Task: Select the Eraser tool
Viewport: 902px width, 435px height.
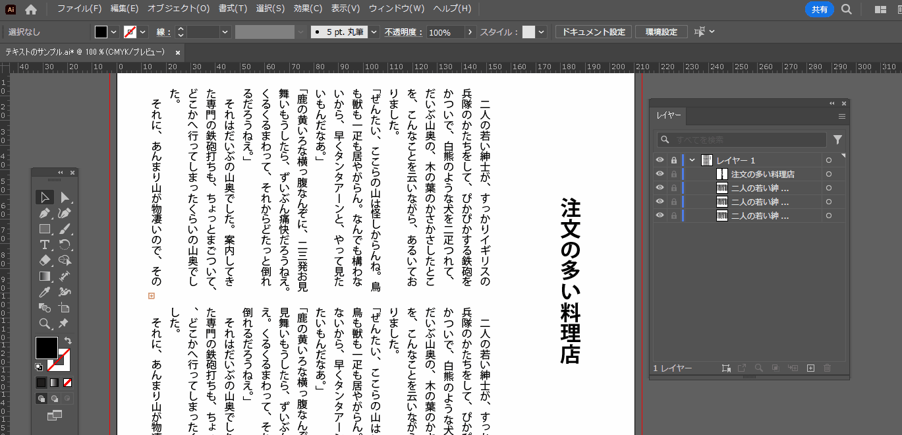Action: [x=45, y=261]
